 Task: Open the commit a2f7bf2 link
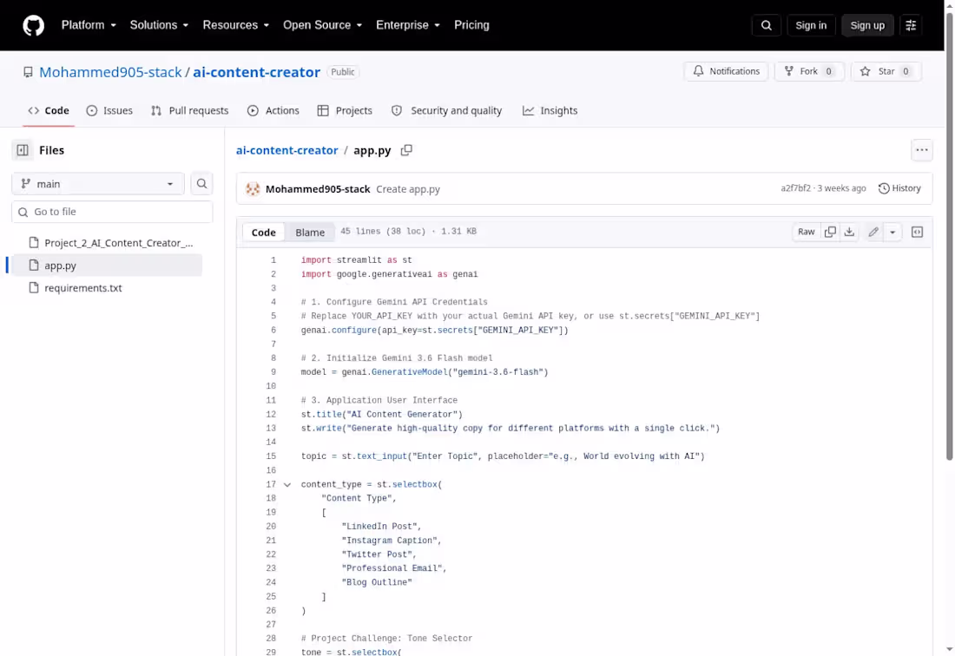pyautogui.click(x=795, y=188)
